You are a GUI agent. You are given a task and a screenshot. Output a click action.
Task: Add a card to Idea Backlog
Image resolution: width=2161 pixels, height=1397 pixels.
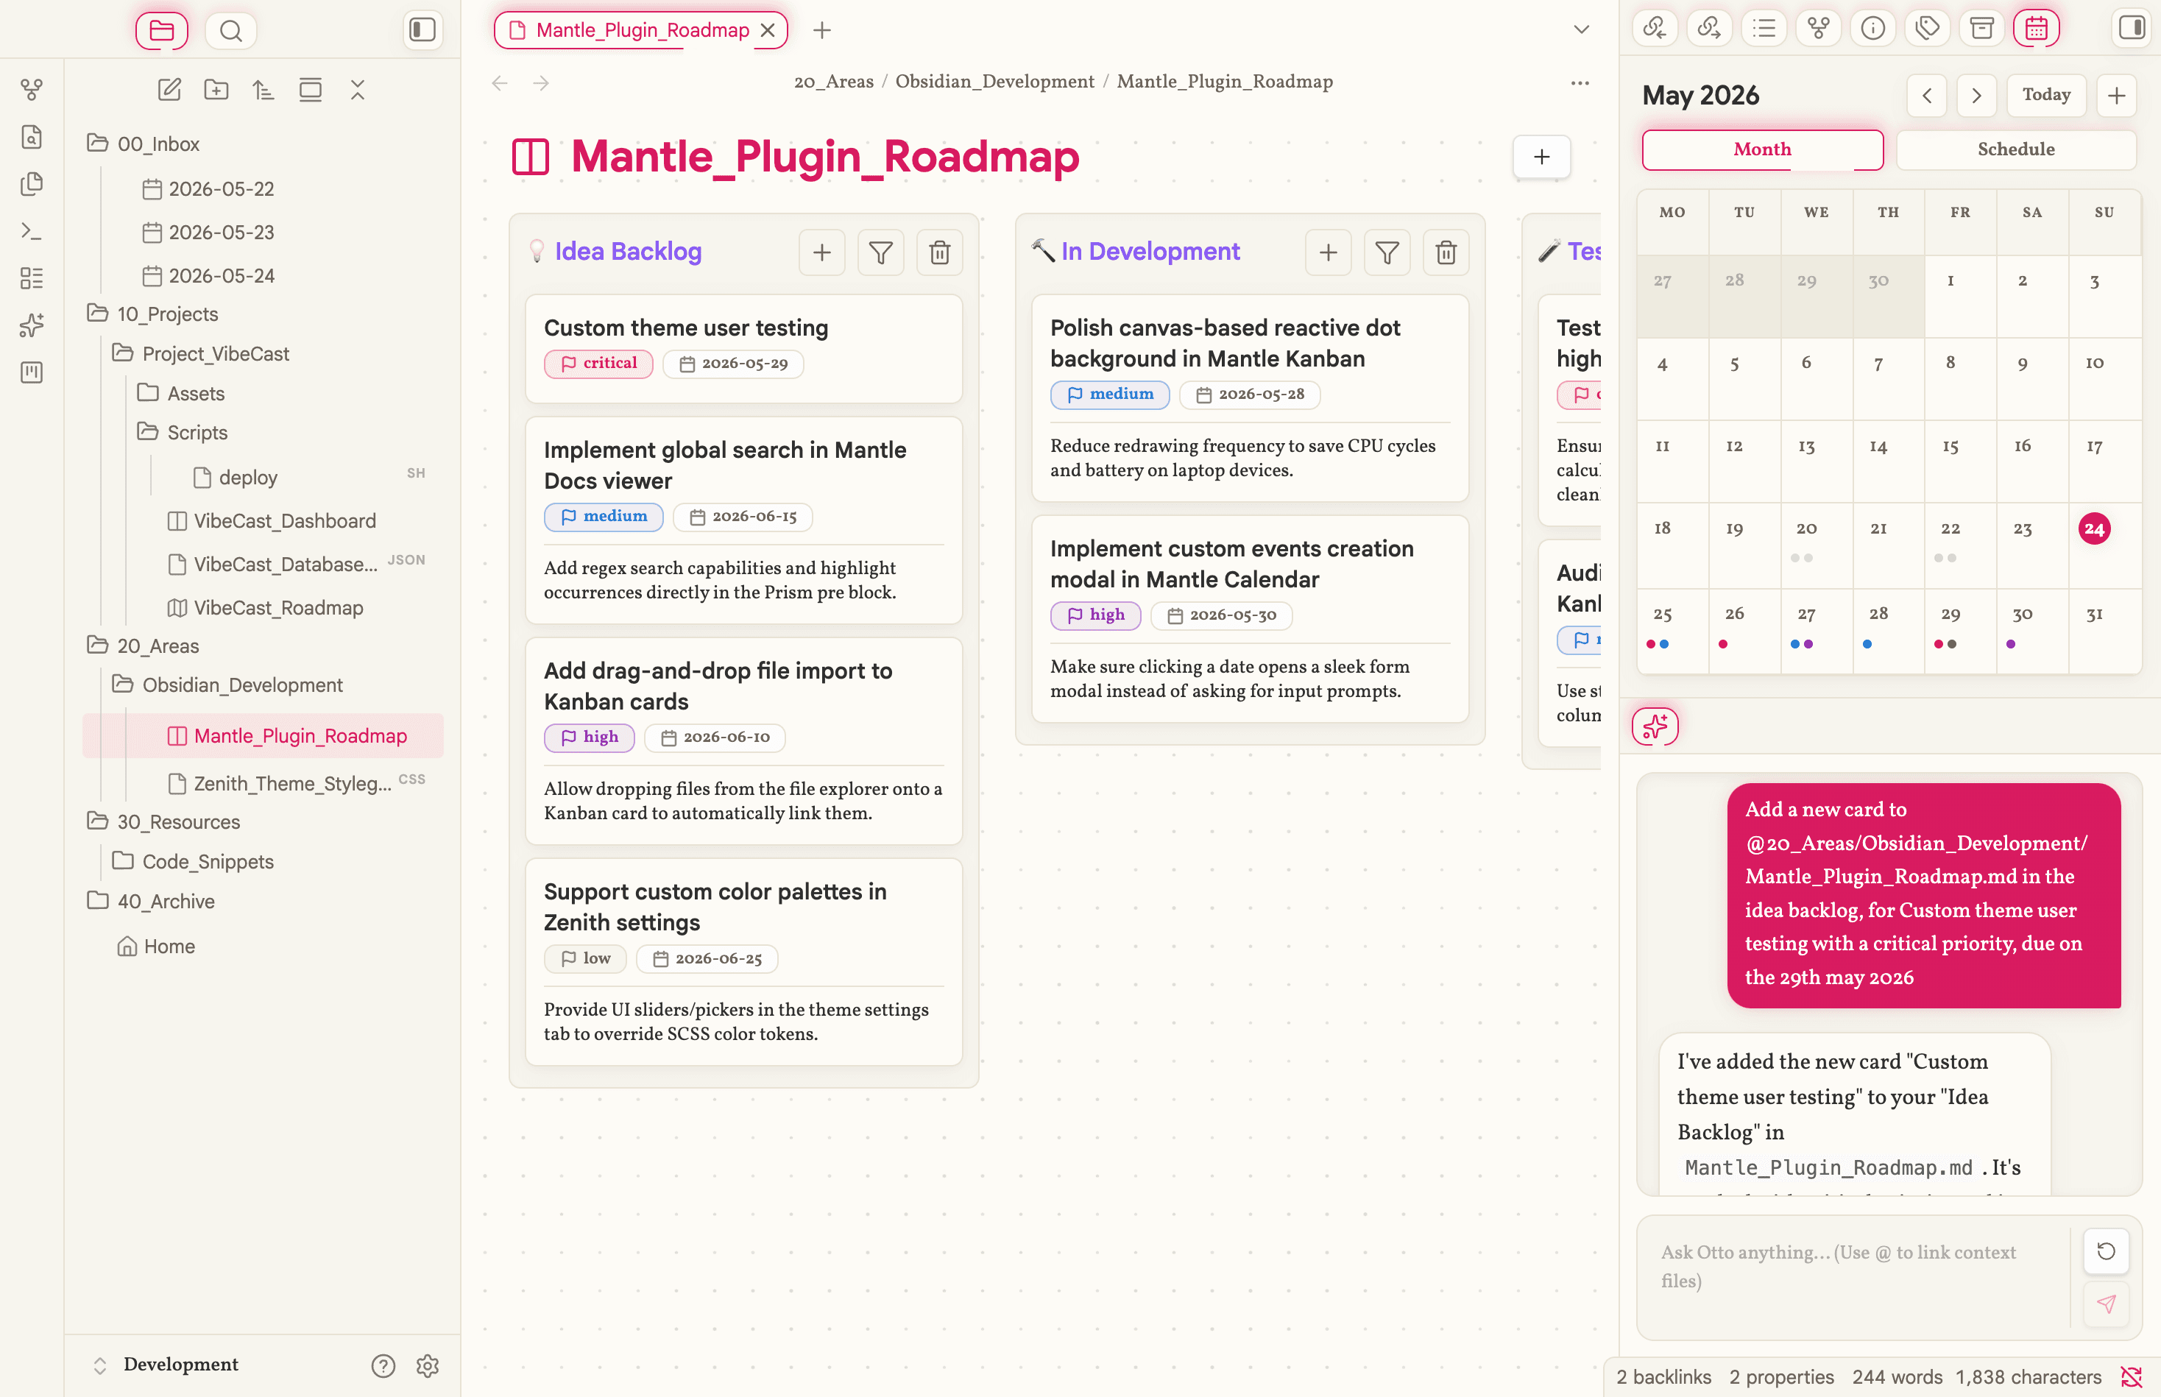point(822,252)
